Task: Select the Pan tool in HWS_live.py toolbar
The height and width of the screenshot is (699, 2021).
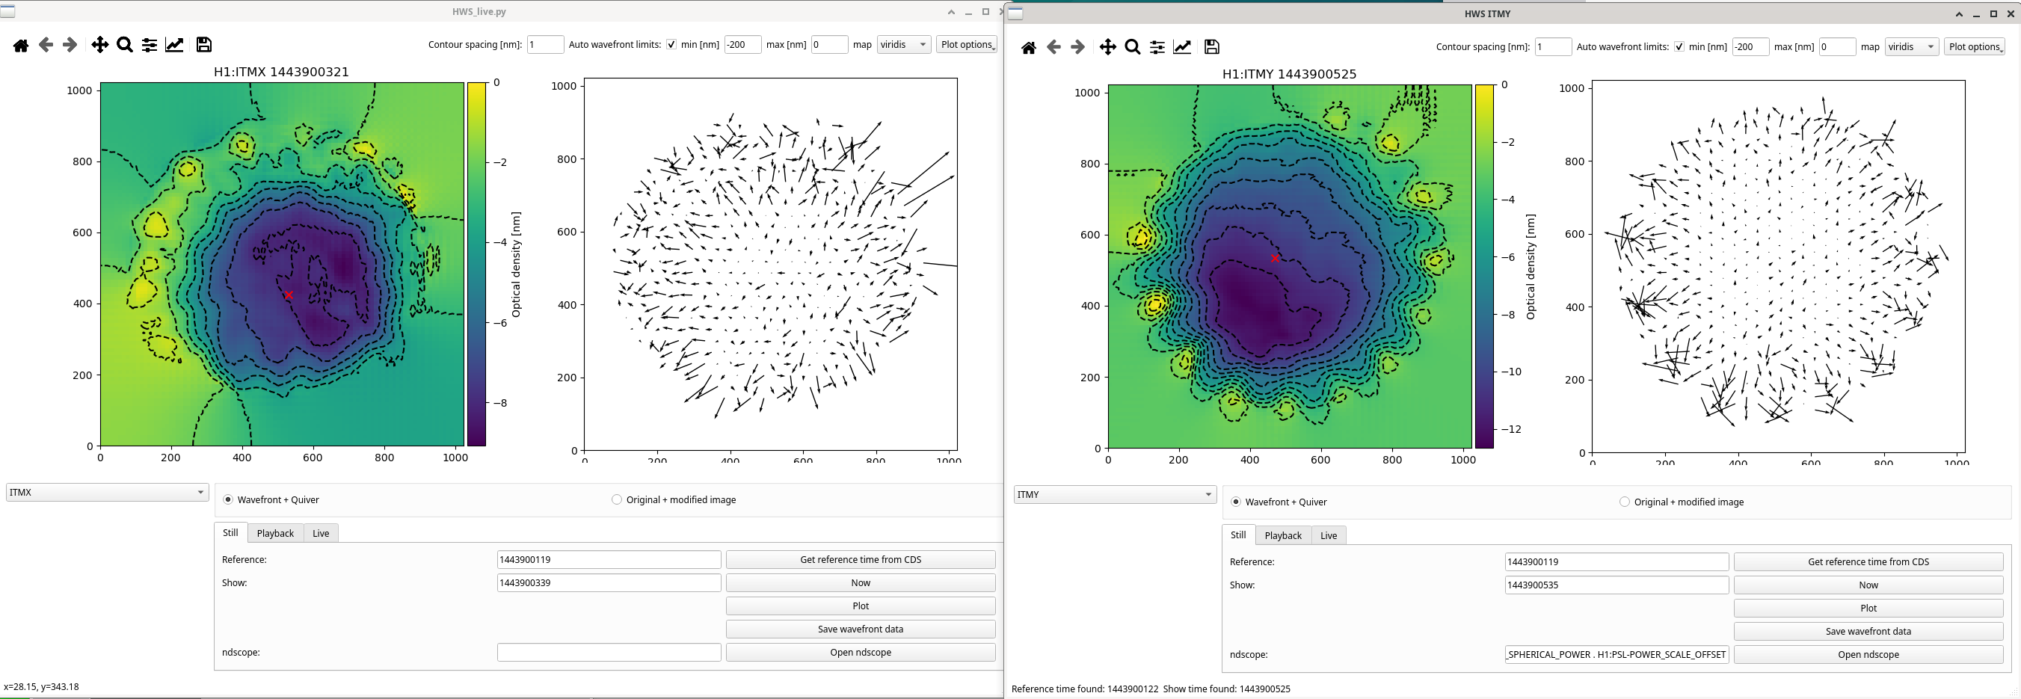Action: tap(99, 46)
